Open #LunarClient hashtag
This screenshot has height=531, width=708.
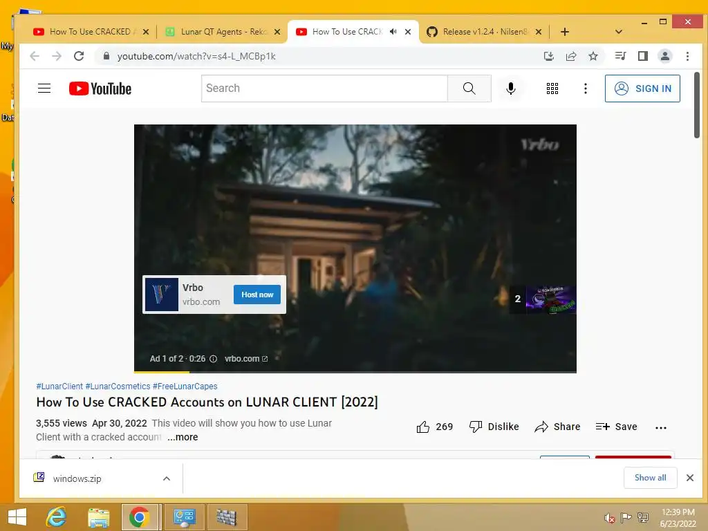[x=59, y=386]
